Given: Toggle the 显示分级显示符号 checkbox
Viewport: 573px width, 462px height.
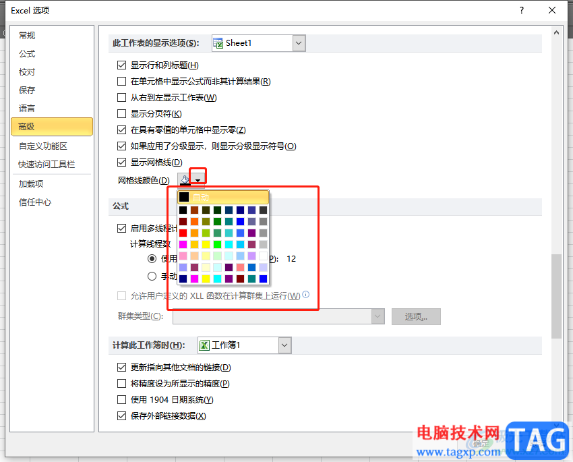Looking at the screenshot, I should [x=122, y=146].
